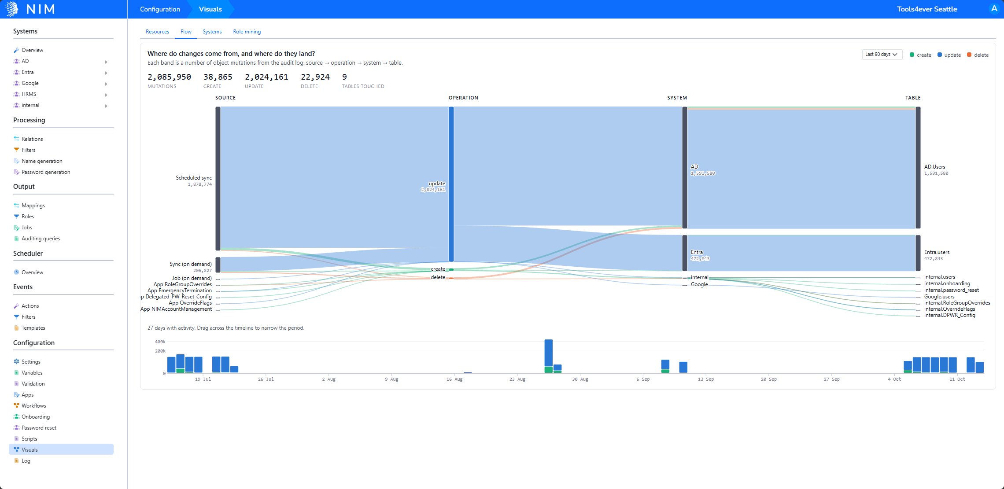
Task: Click the Jobs icon under Output
Action: 16,227
